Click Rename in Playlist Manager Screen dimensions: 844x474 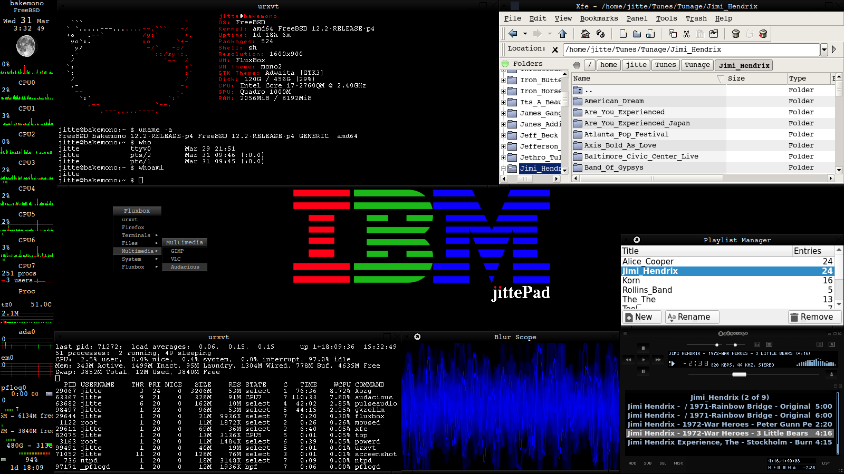692,317
